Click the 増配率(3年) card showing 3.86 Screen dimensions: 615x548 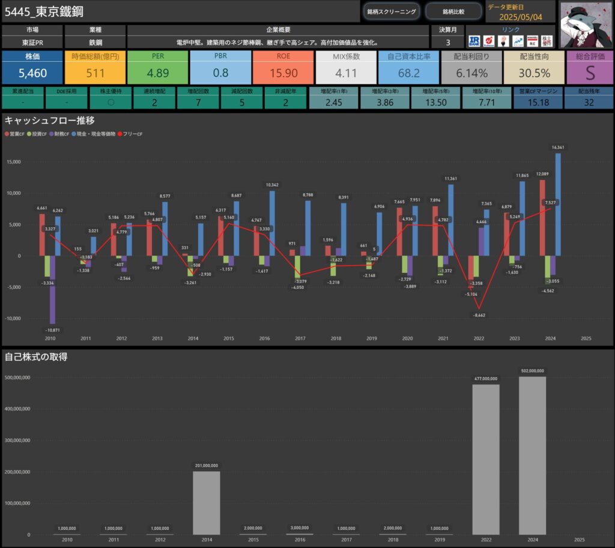385,98
